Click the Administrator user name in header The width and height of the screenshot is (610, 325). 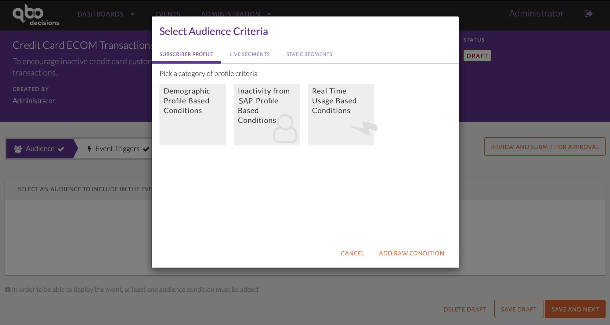(536, 13)
